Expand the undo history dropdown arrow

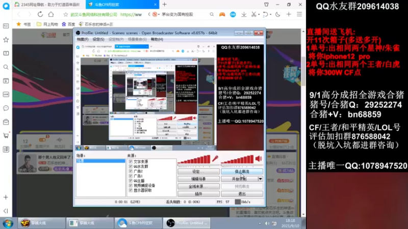270,15
